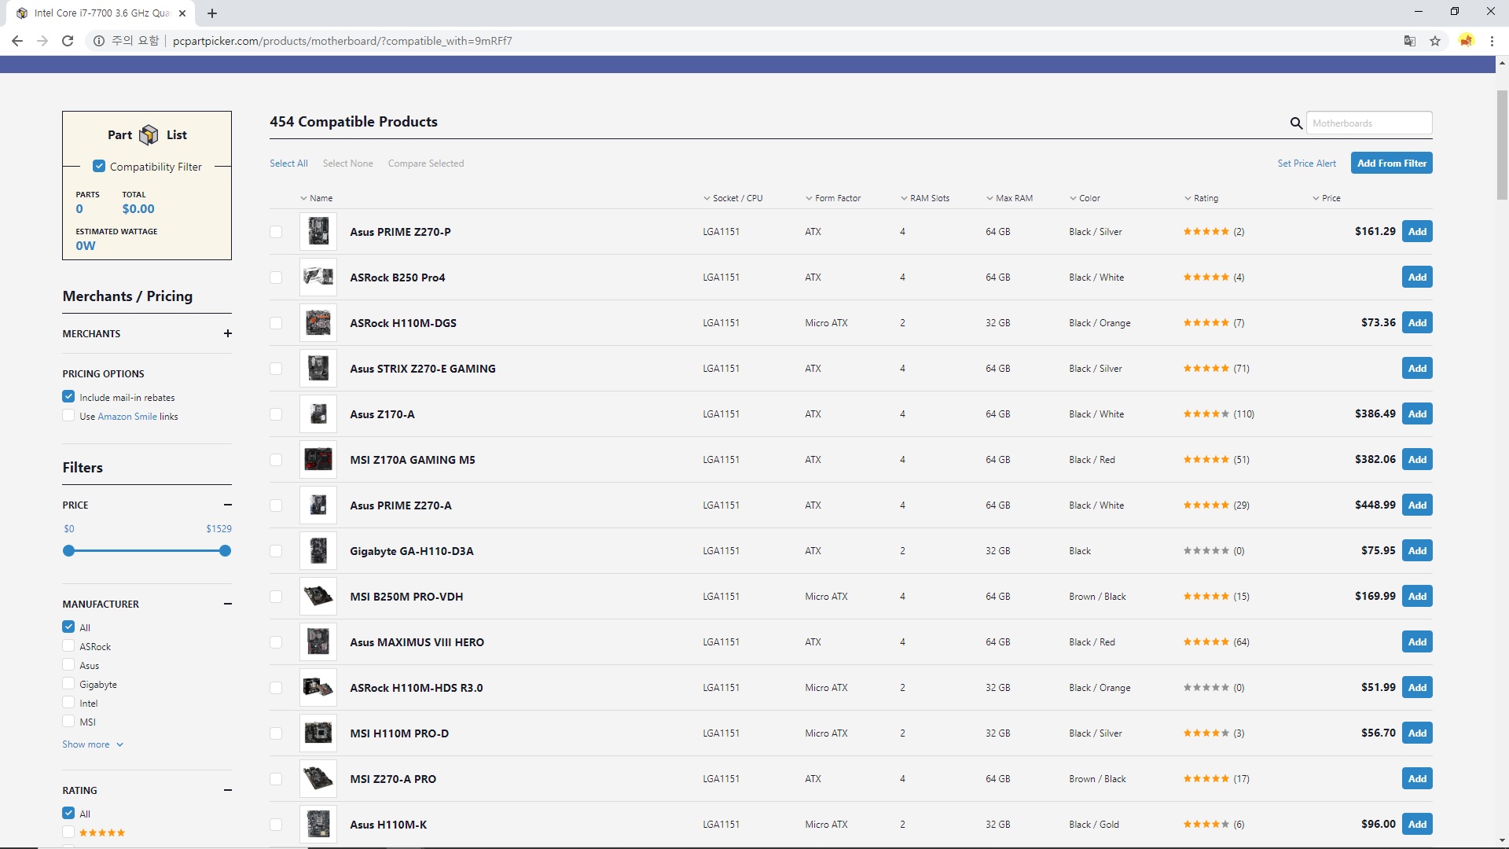Viewport: 1509px width, 849px height.
Task: Open the Gigabyte GA-H110-D3A product image
Action: pyautogui.click(x=318, y=551)
